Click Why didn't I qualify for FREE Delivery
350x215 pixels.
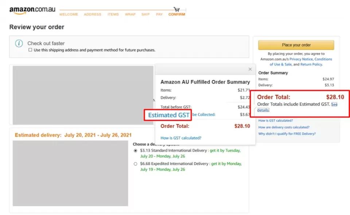tap(287, 134)
